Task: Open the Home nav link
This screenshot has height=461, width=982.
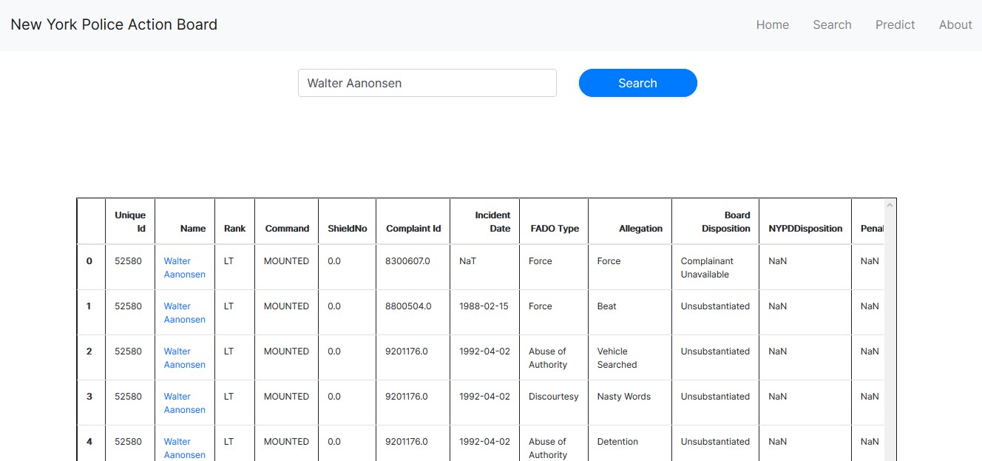Action: point(772,24)
